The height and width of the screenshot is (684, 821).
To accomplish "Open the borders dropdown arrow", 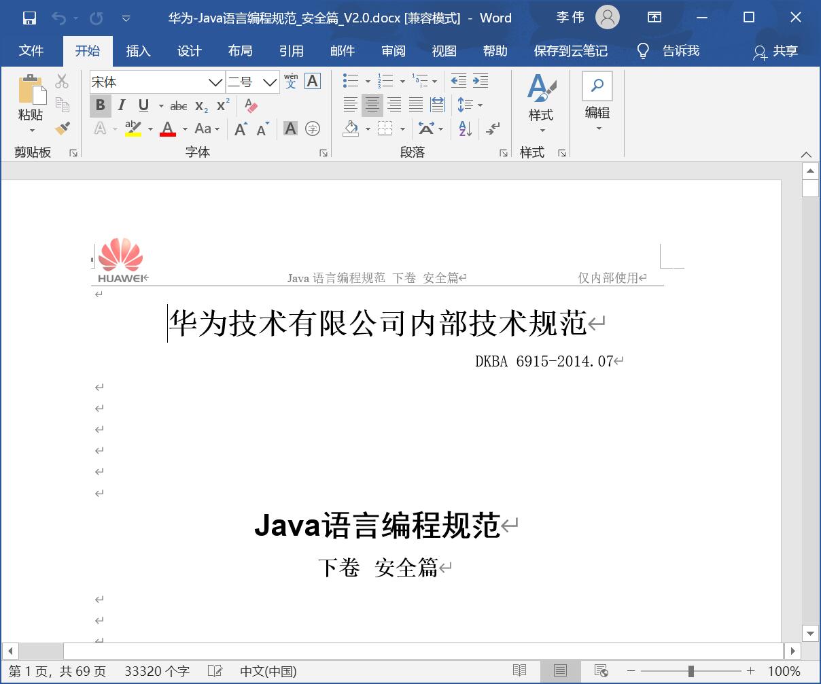I will 402,129.
